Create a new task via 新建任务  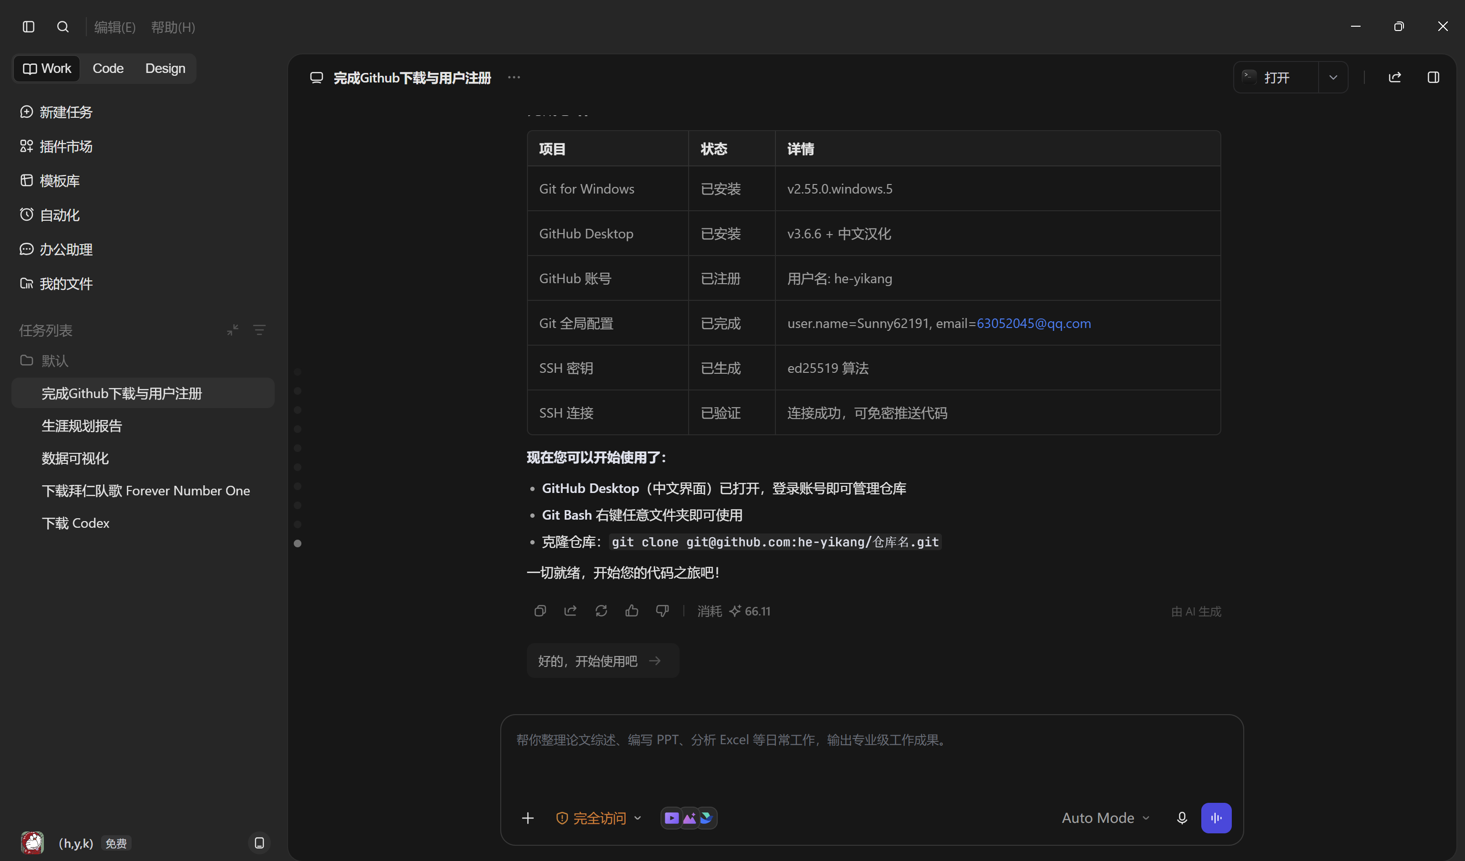[x=56, y=112]
